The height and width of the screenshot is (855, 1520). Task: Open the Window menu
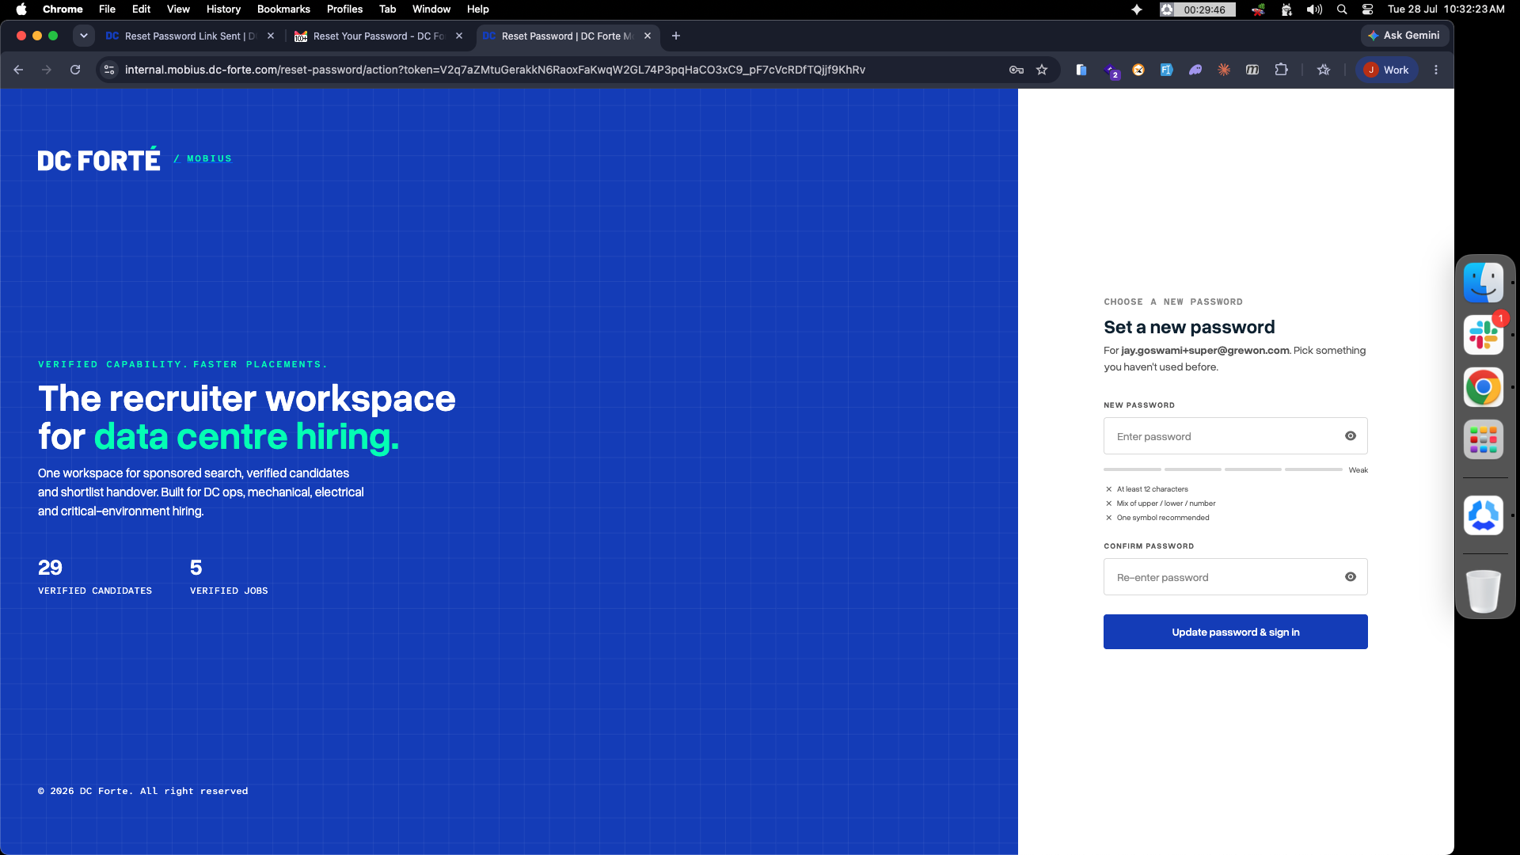[x=431, y=9]
